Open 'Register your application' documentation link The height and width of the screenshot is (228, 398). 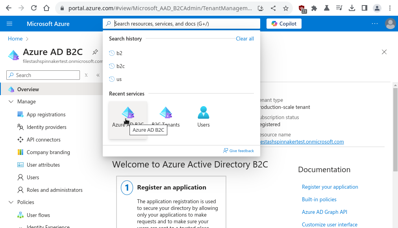(x=330, y=187)
